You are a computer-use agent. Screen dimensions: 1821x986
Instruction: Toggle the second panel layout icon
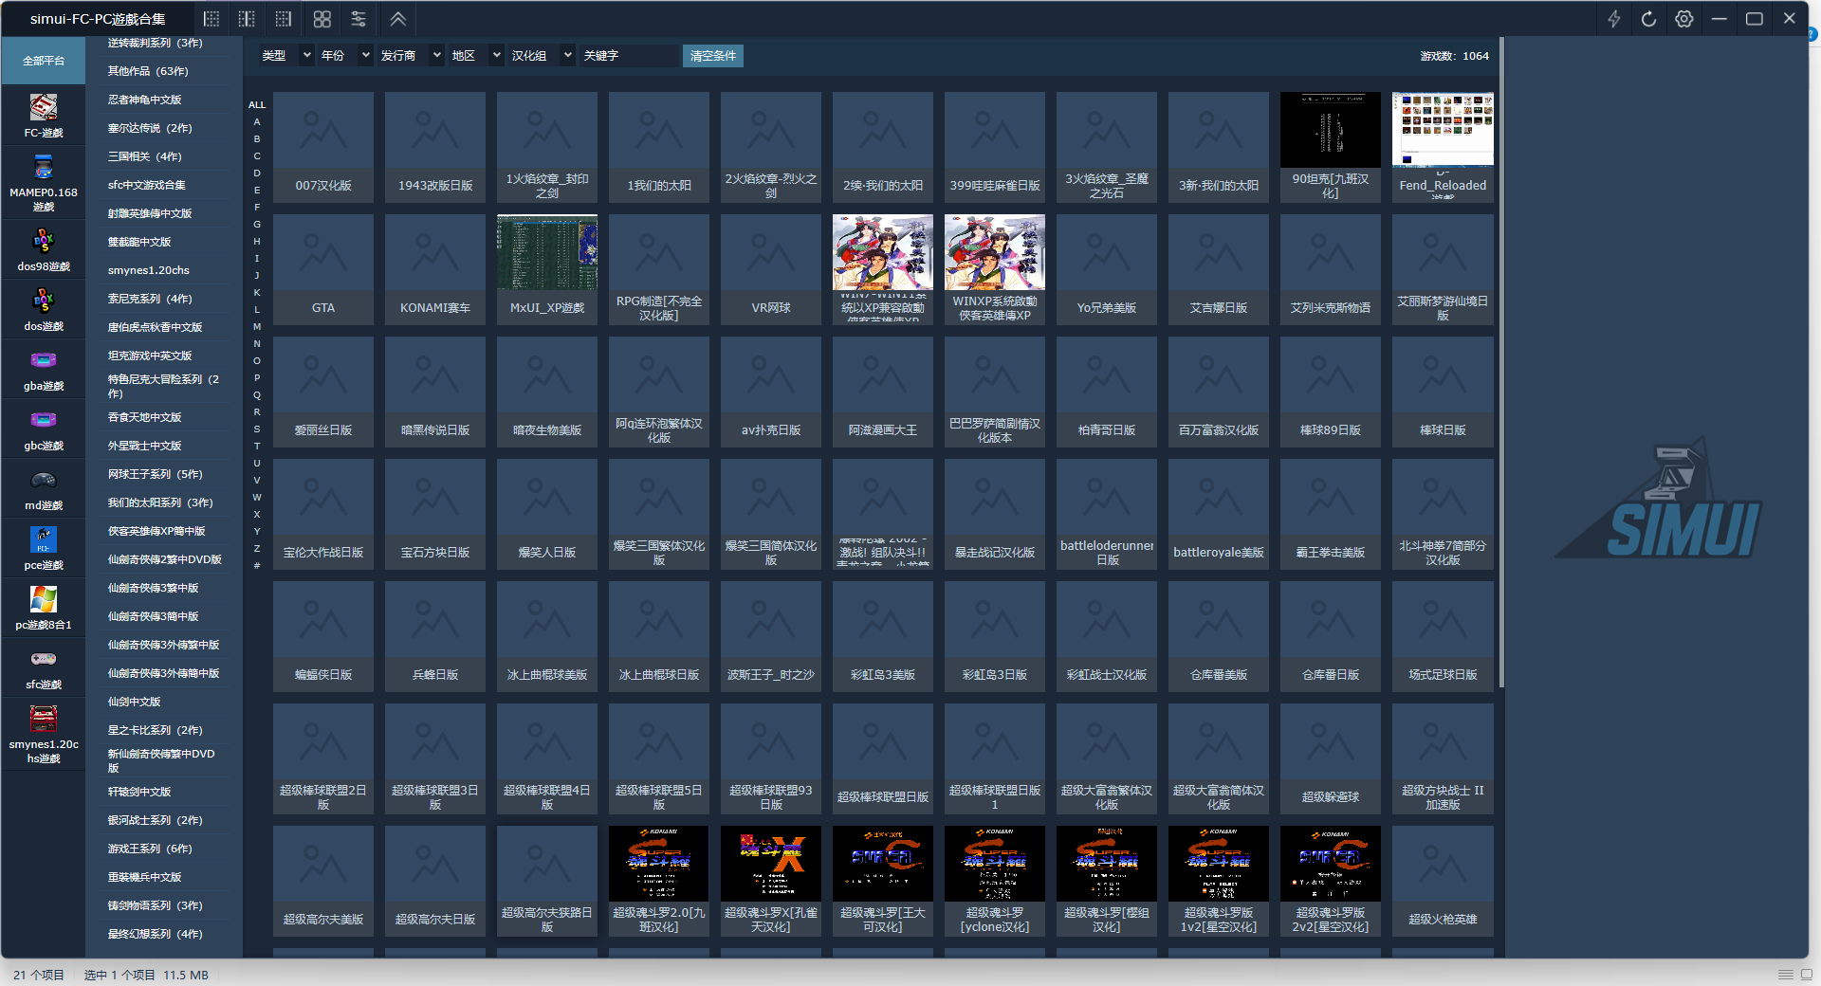pos(247,19)
